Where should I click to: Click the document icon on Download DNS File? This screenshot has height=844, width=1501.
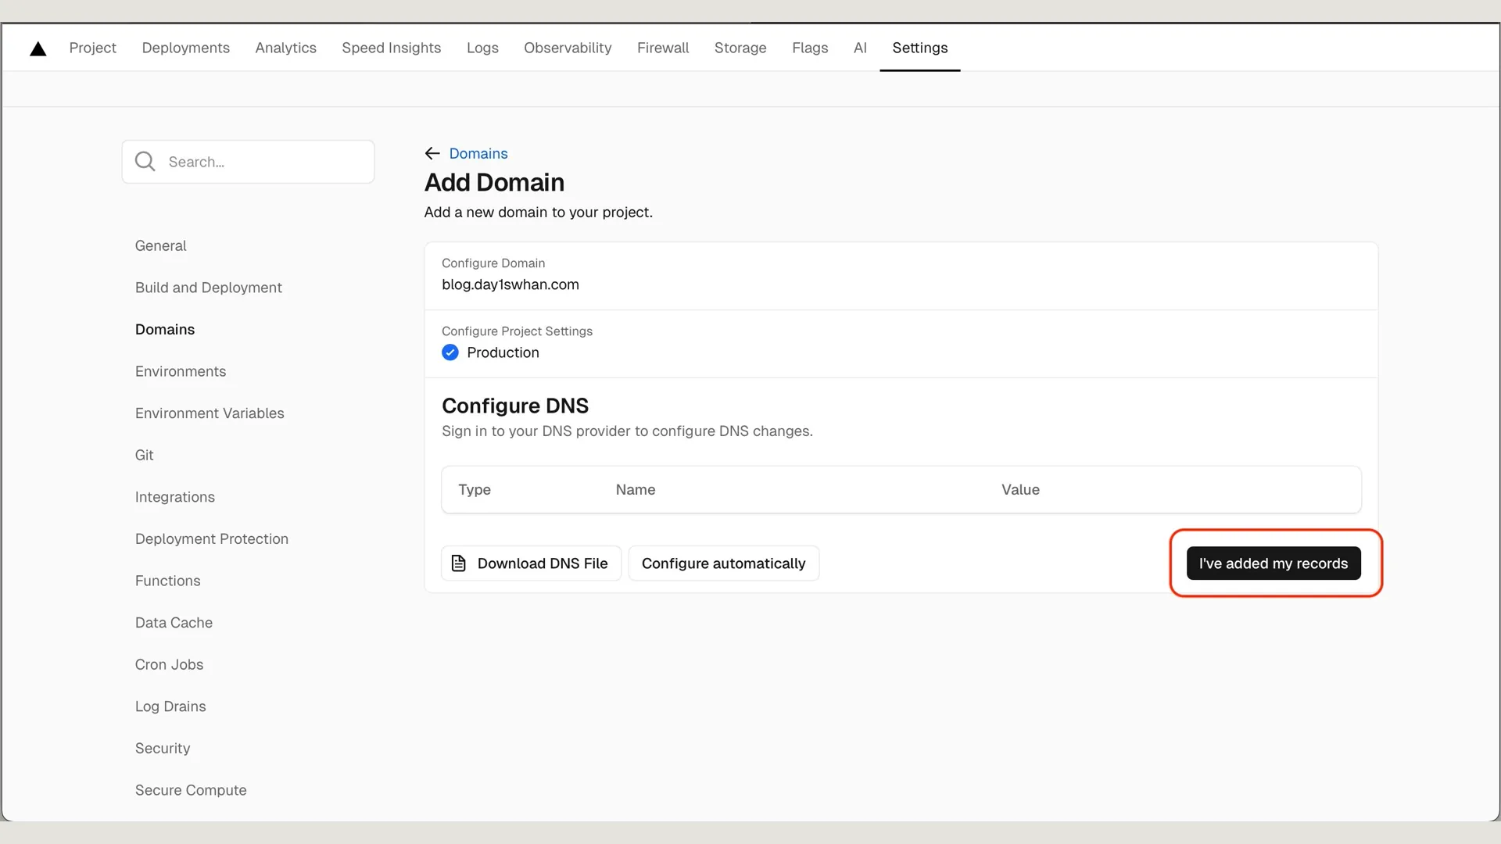pos(459,563)
